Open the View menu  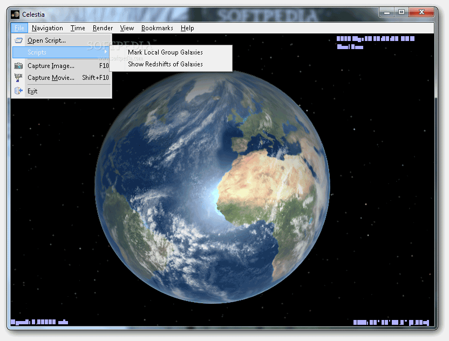point(127,28)
